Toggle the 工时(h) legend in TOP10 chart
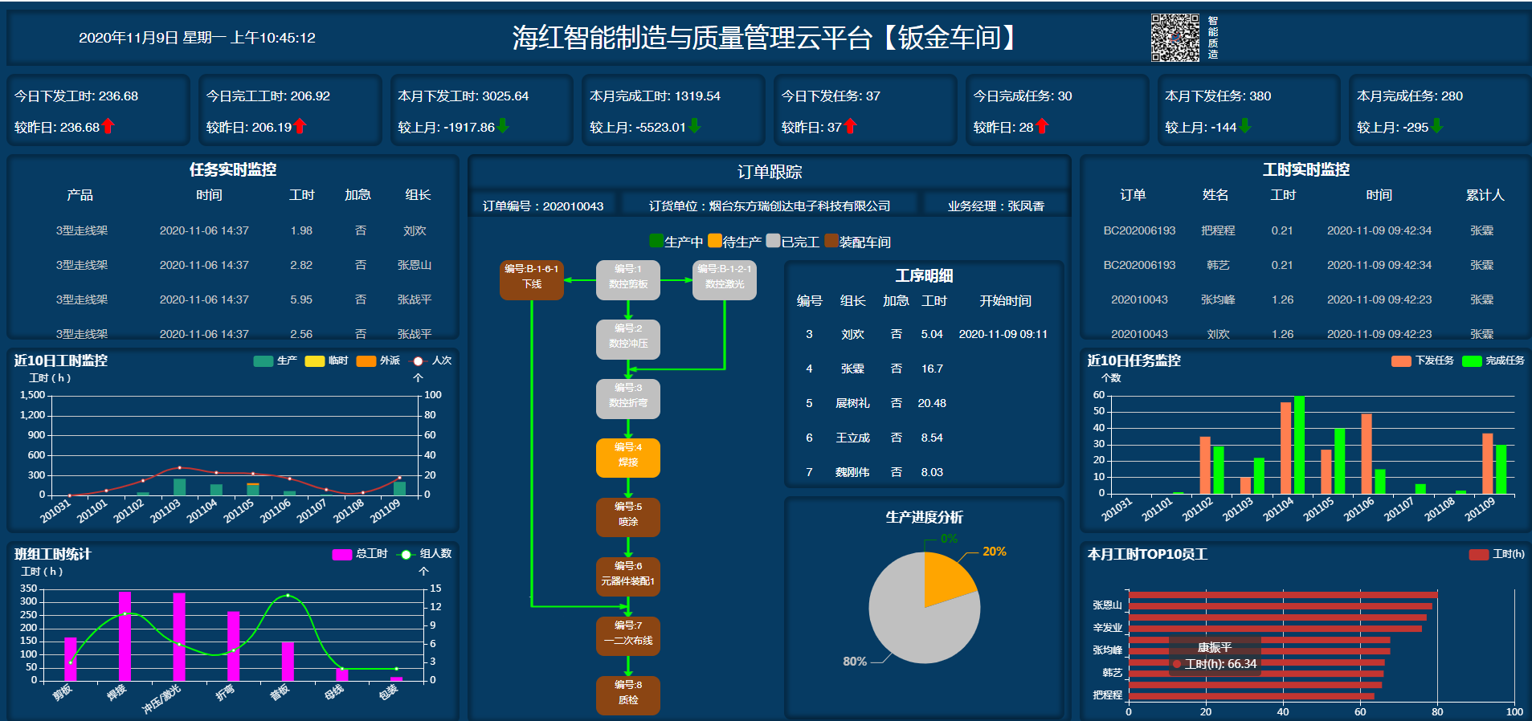 pyautogui.click(x=1496, y=554)
